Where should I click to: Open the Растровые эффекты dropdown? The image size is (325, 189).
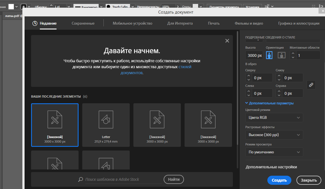coord(274,135)
